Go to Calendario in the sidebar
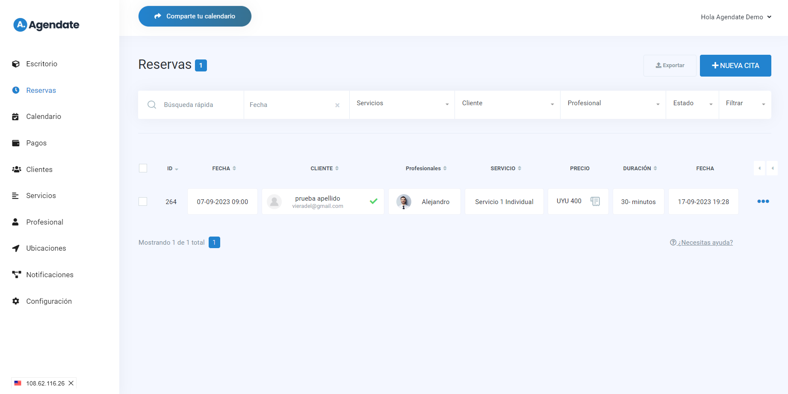Screen dimensions: 788x394 [43, 116]
